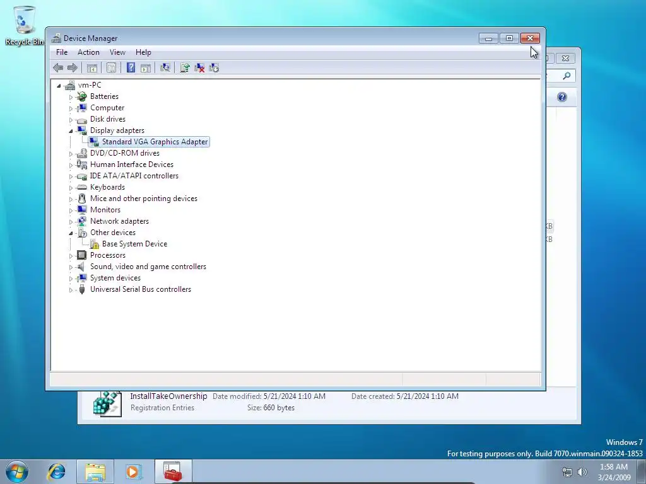Maximize the Device Manager window
The image size is (646, 484).
509,38
